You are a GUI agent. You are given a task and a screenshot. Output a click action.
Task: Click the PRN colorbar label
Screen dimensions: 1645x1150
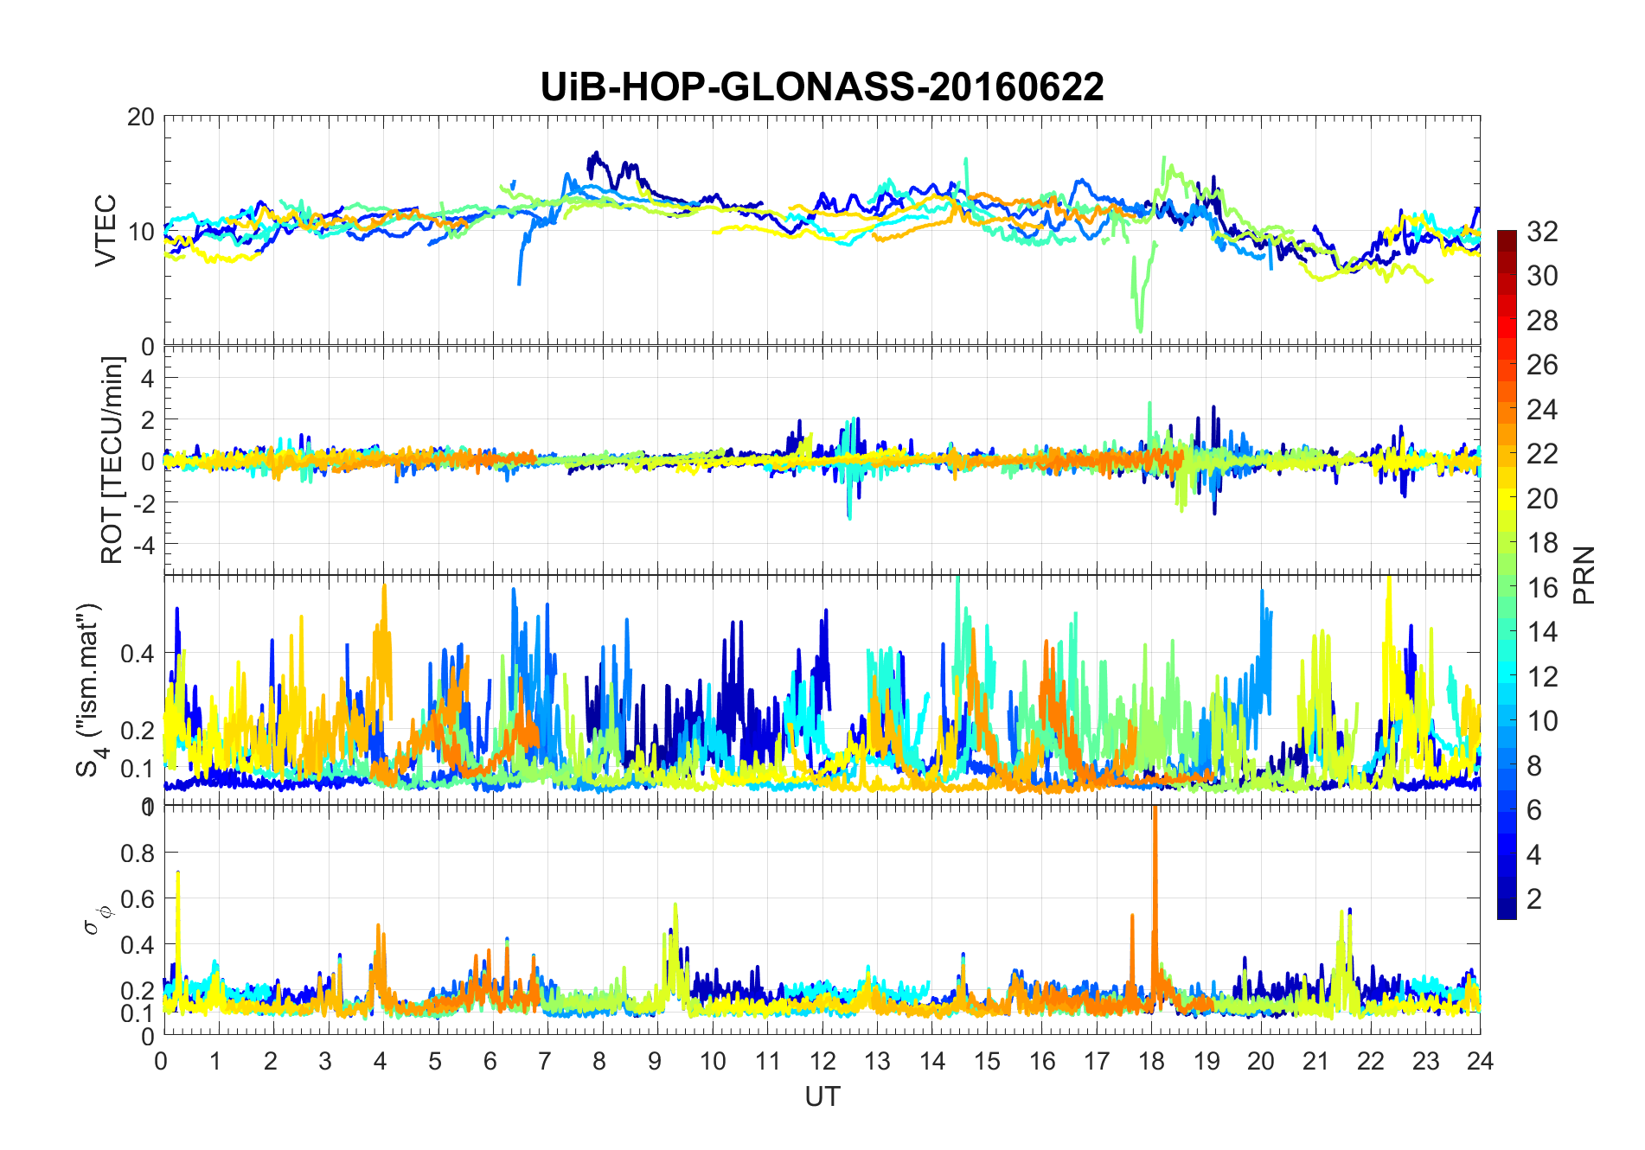point(1584,575)
